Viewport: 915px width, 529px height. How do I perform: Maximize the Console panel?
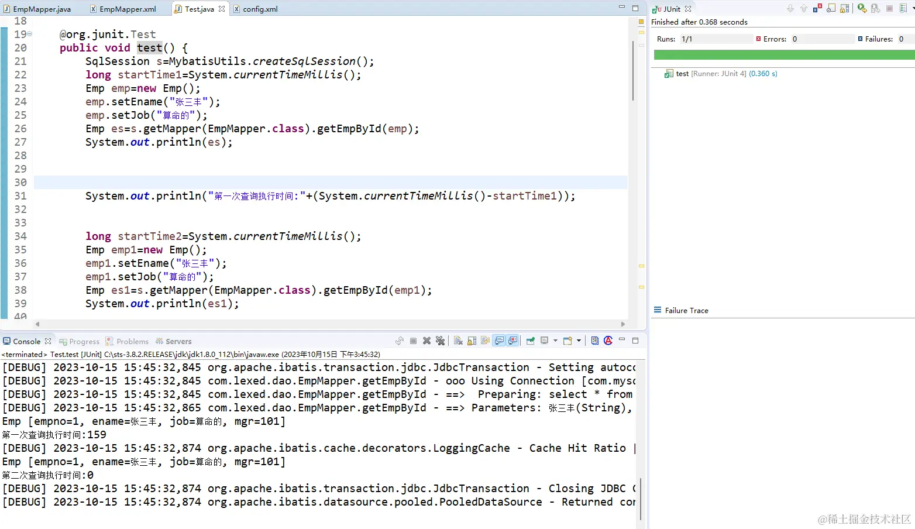635,340
